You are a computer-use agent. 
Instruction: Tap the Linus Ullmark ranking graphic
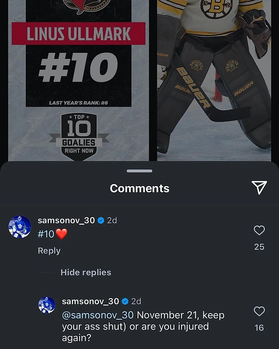tap(78, 80)
